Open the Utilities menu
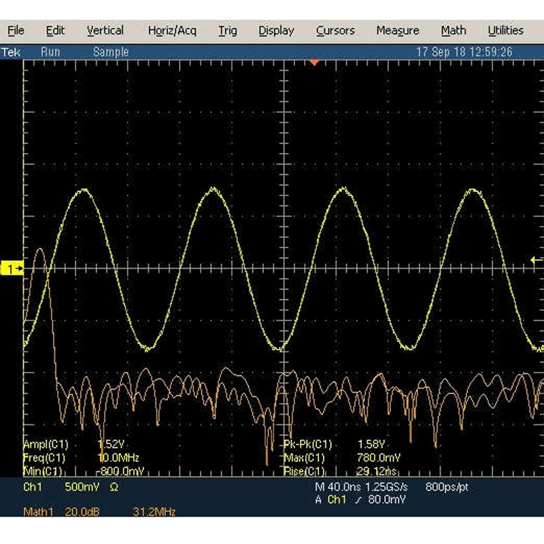The image size is (544, 544). click(505, 31)
